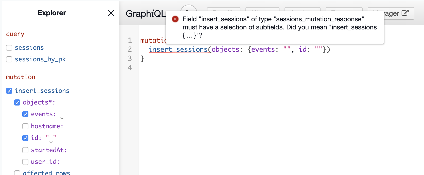Open the Voyager toolbar button
This screenshot has height=175, width=424.
click(399, 13)
